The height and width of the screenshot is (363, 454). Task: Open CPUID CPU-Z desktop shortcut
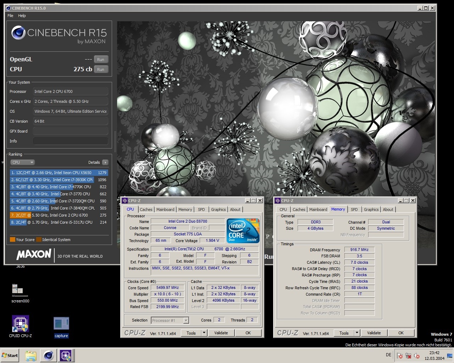(x=20, y=326)
